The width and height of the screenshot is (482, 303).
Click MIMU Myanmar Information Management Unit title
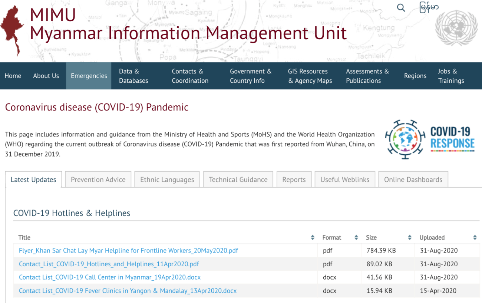(188, 24)
